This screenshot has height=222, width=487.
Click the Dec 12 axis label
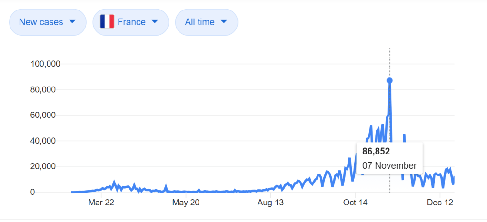pyautogui.click(x=440, y=203)
